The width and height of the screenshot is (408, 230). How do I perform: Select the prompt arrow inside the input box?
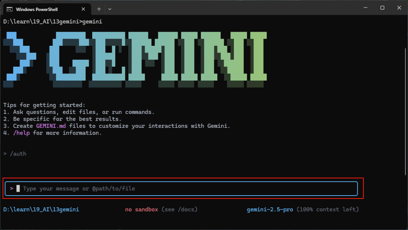(x=12, y=188)
